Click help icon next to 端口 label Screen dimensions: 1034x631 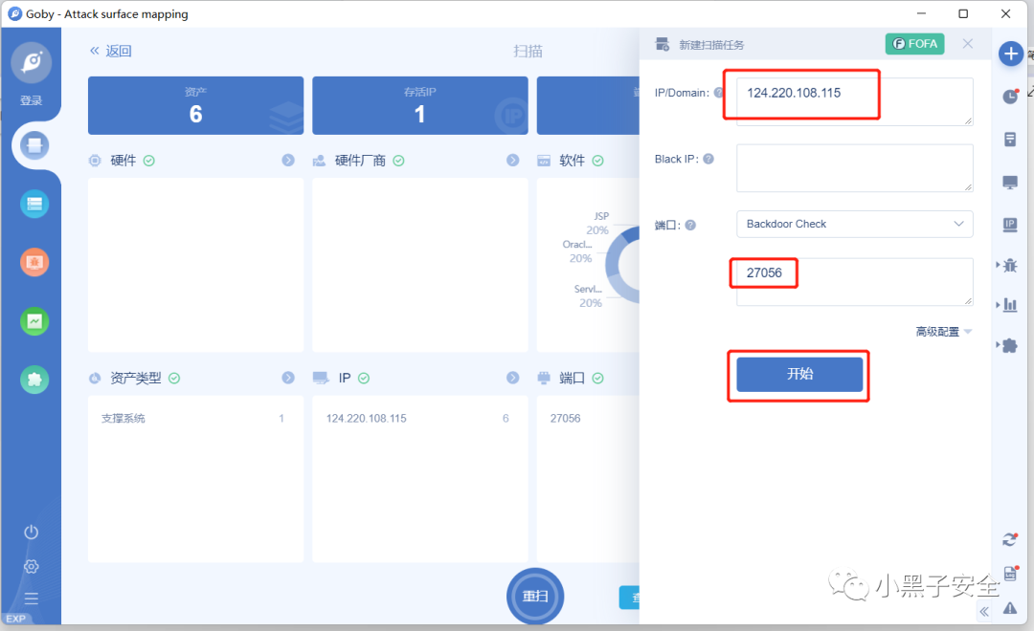tap(690, 226)
